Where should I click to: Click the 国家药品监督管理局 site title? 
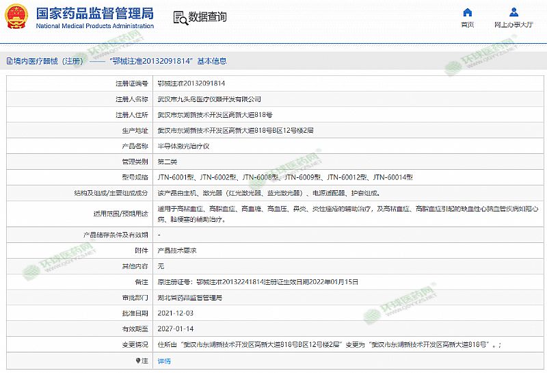tap(94, 13)
